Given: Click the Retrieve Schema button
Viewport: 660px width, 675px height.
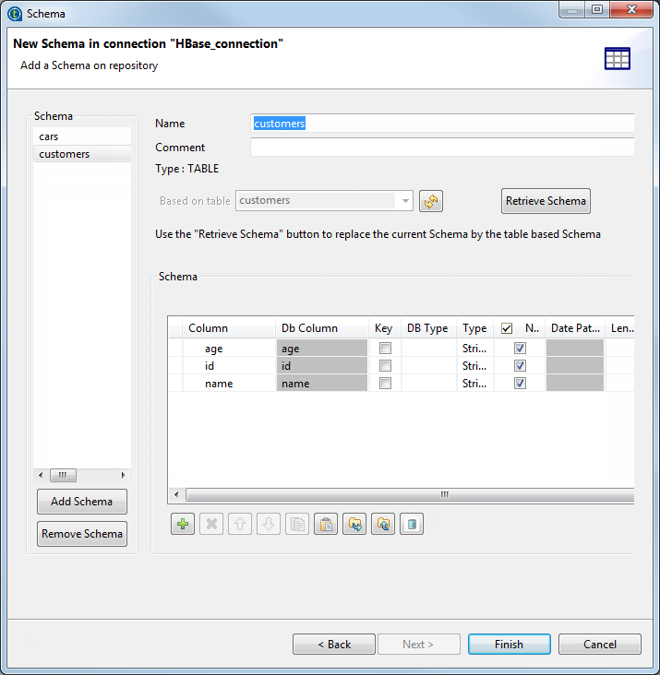Looking at the screenshot, I should (x=546, y=201).
